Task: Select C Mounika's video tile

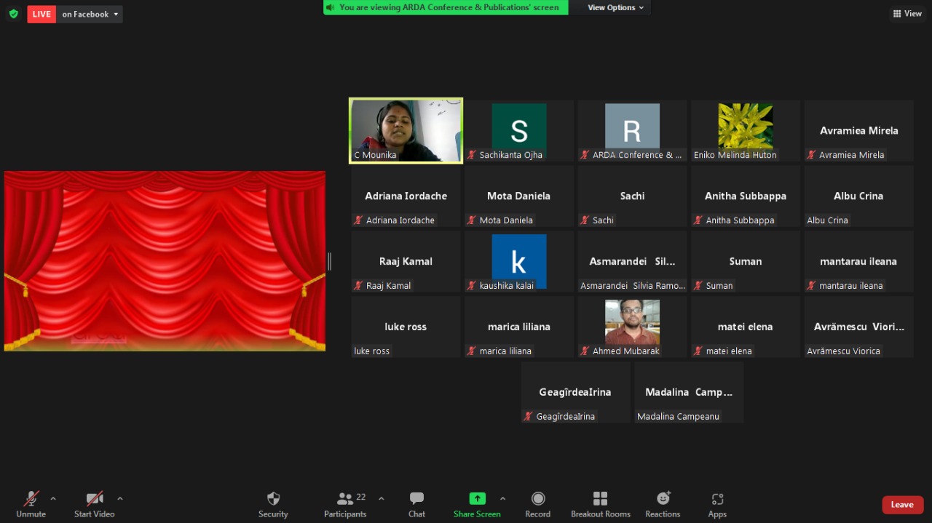Action: (x=406, y=131)
